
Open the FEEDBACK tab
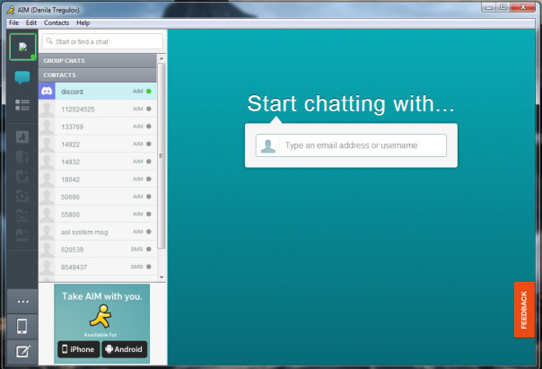[524, 310]
